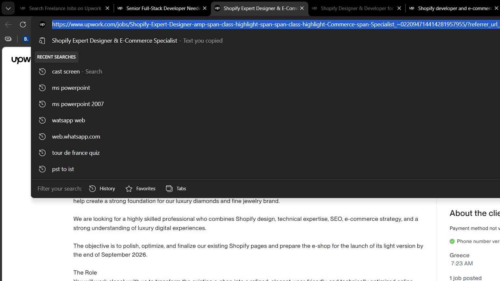Click the browser refresh icon
The width and height of the screenshot is (500, 281).
point(23,24)
